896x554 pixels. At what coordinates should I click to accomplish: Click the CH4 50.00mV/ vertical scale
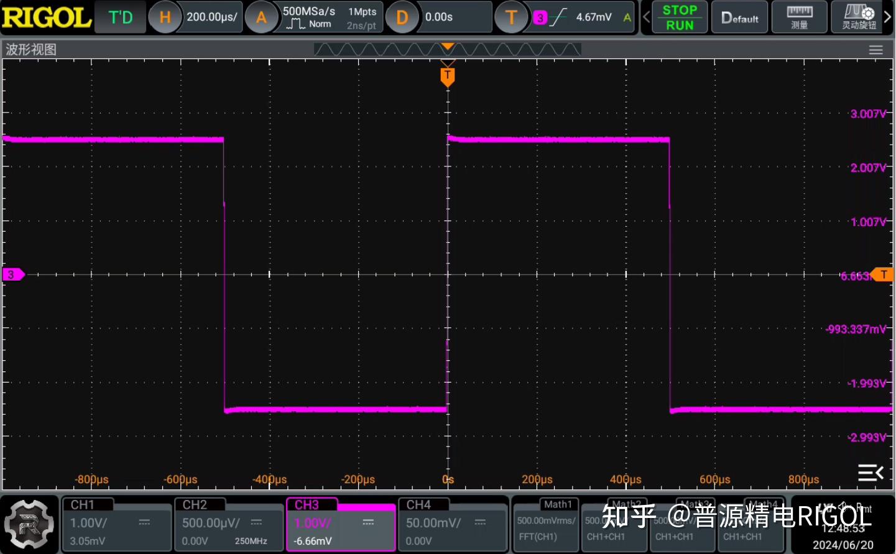coord(433,523)
